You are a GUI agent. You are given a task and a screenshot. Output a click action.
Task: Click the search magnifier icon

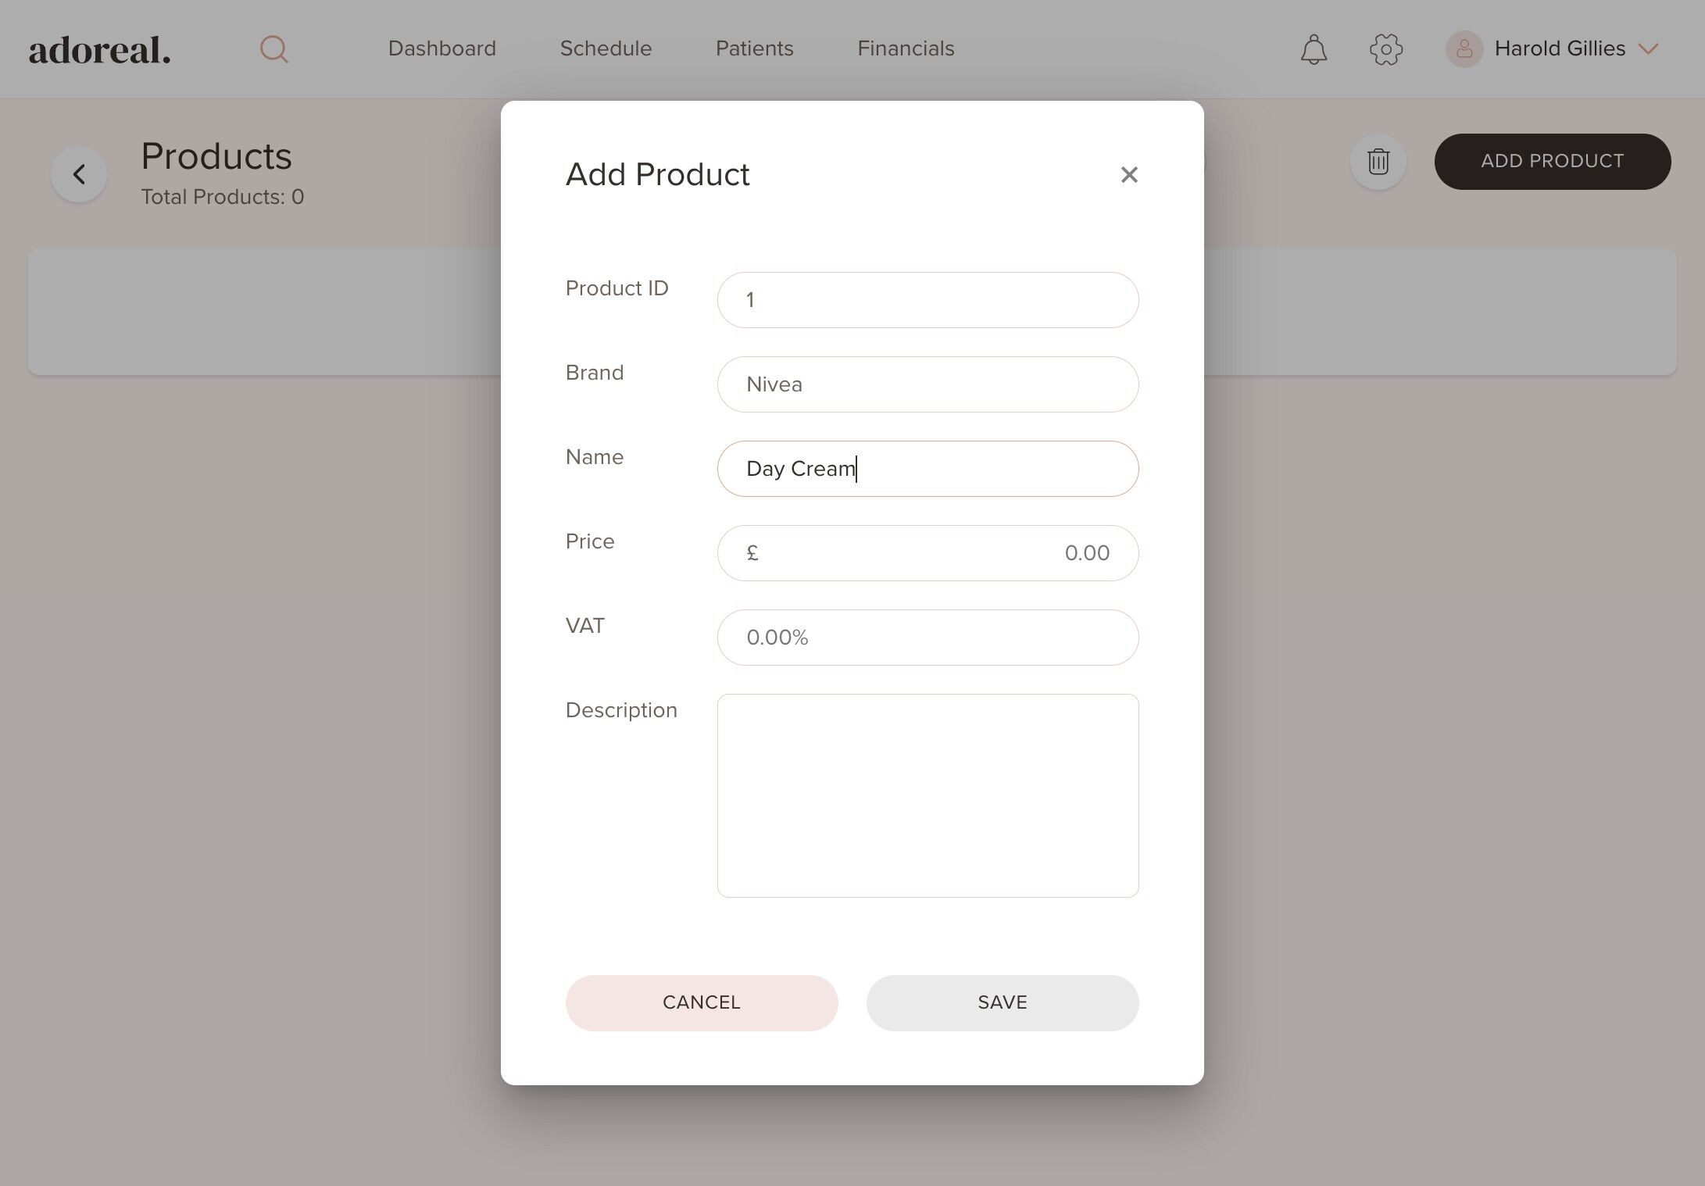coord(273,49)
